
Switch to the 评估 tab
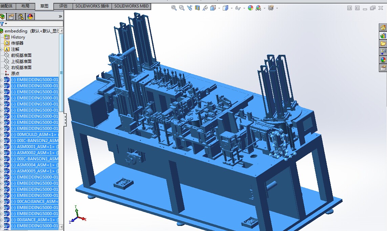tap(63, 6)
